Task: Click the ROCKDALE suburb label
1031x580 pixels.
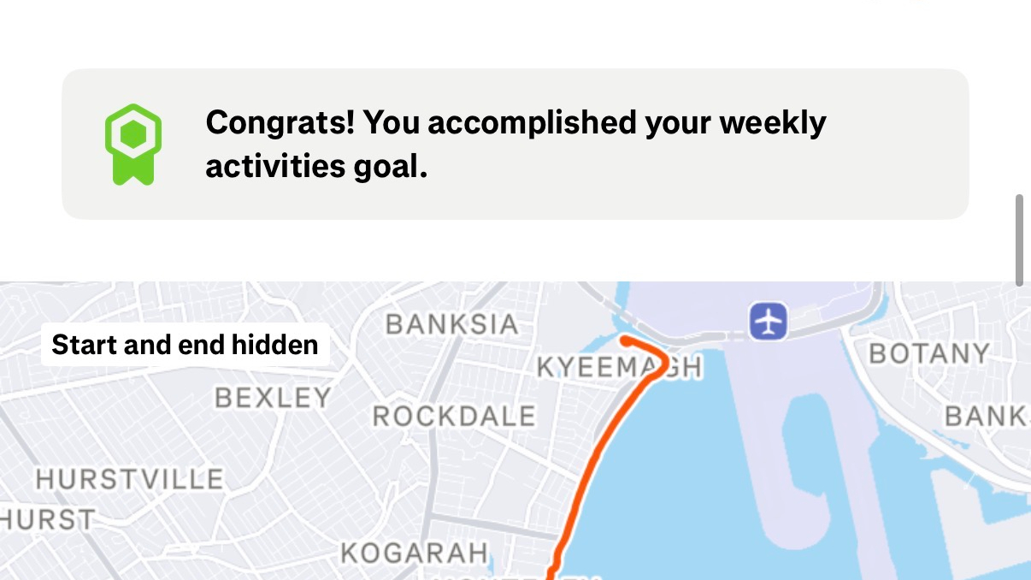Action: 454,417
